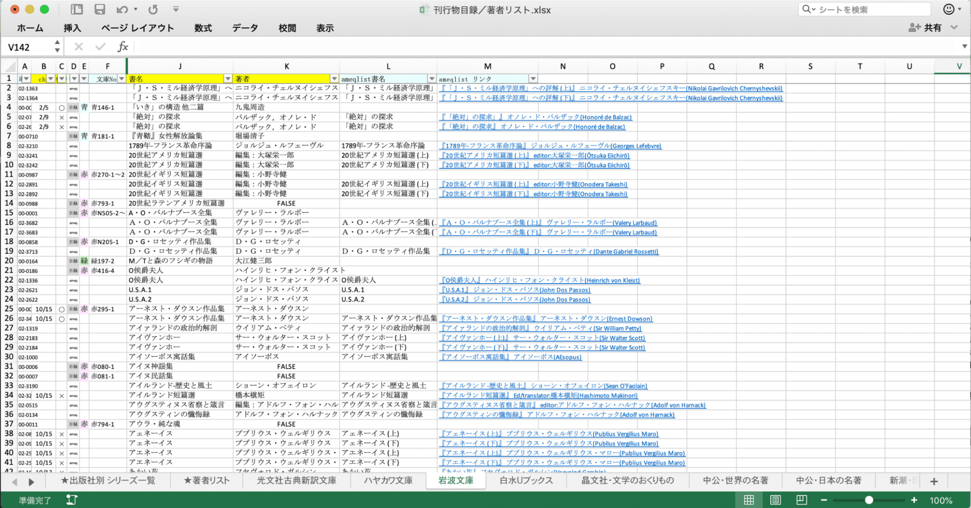This screenshot has height=508, width=971.
Task: Click the シートを検索 search field
Action: pos(864,9)
